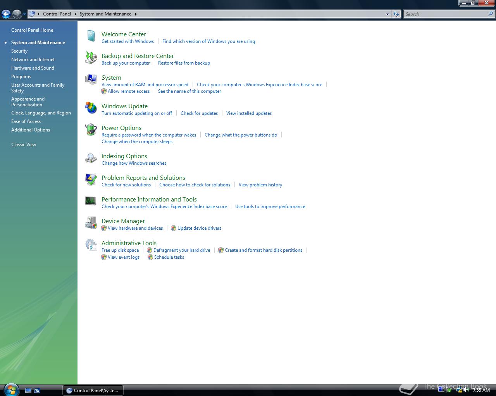Click View event logs link
Image resolution: width=496 pixels, height=396 pixels.
pos(124,257)
